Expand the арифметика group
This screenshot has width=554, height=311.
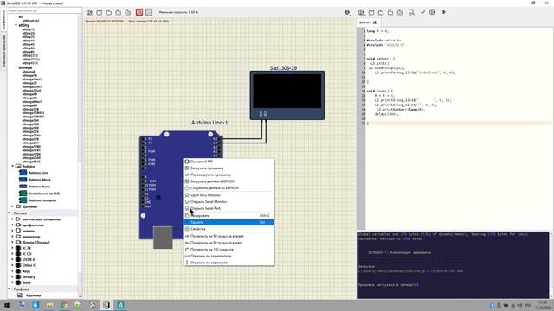point(13,225)
